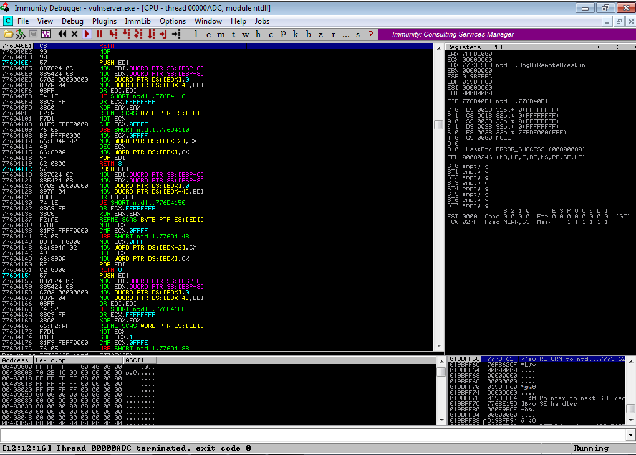Select the EDX ntdll.DbgUiRemoteBreakin register line
636x455 pixels.
[x=516, y=65]
